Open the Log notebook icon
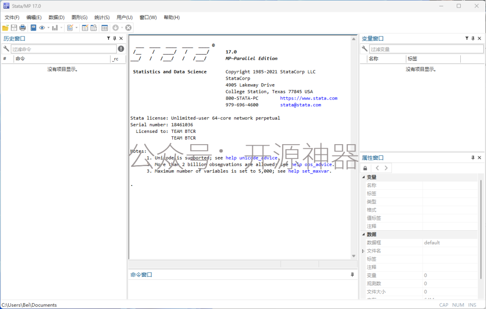Image resolution: width=486 pixels, height=309 pixels. pos(33,28)
